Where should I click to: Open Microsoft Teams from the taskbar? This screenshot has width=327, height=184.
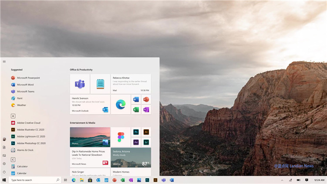[x=164, y=180]
